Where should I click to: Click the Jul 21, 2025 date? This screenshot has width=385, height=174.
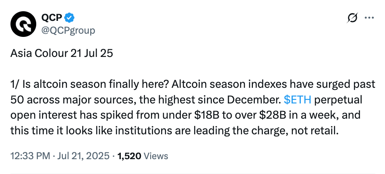(81, 156)
